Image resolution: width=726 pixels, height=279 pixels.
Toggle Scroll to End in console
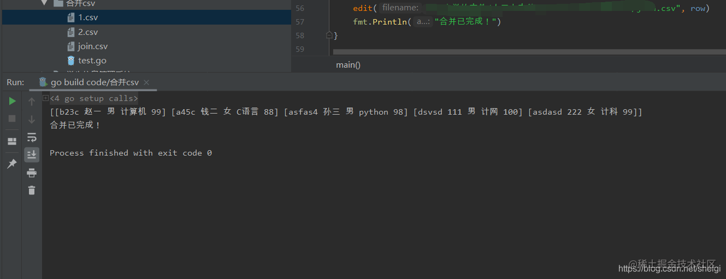32,155
